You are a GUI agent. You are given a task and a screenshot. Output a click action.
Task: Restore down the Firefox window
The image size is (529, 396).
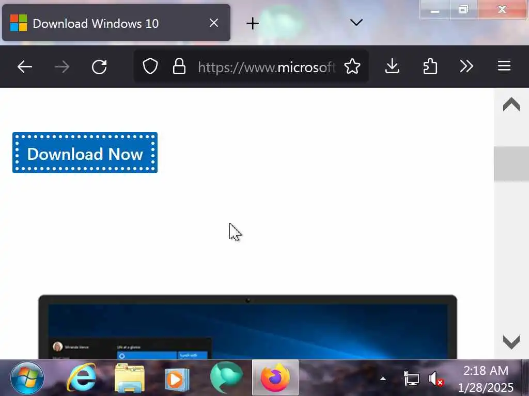(x=463, y=10)
